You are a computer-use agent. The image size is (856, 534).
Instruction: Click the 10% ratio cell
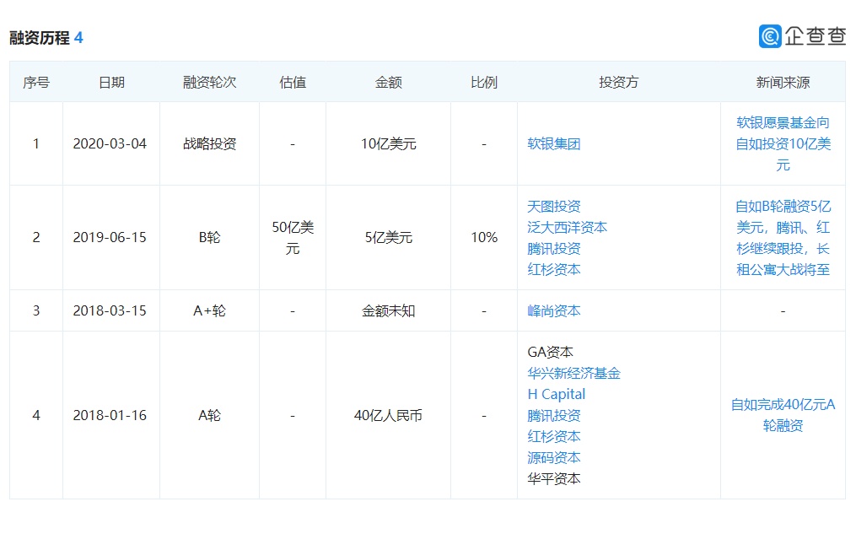point(484,238)
